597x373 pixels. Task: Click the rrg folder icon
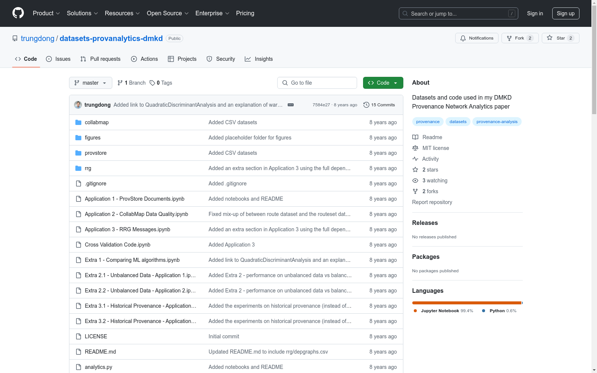point(78,168)
